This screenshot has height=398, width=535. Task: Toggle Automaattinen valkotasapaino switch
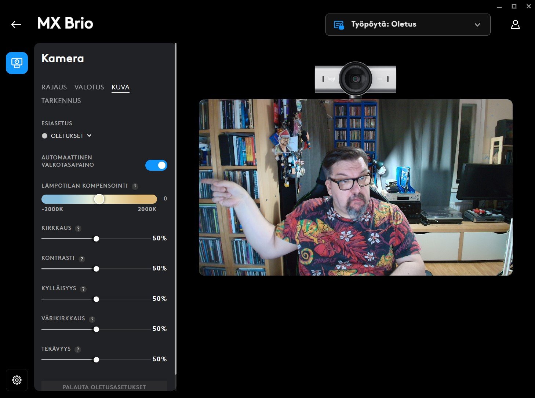pos(156,165)
